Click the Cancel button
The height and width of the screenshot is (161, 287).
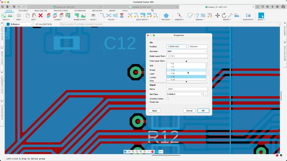tap(189, 110)
